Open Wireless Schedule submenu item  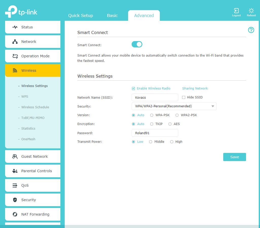(35, 107)
